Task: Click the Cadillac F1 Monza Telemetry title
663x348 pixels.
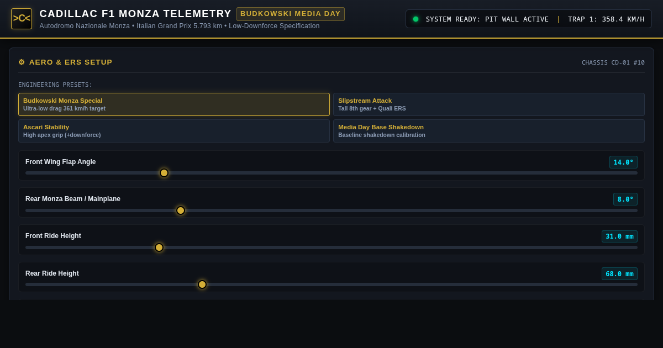Action: (135, 14)
